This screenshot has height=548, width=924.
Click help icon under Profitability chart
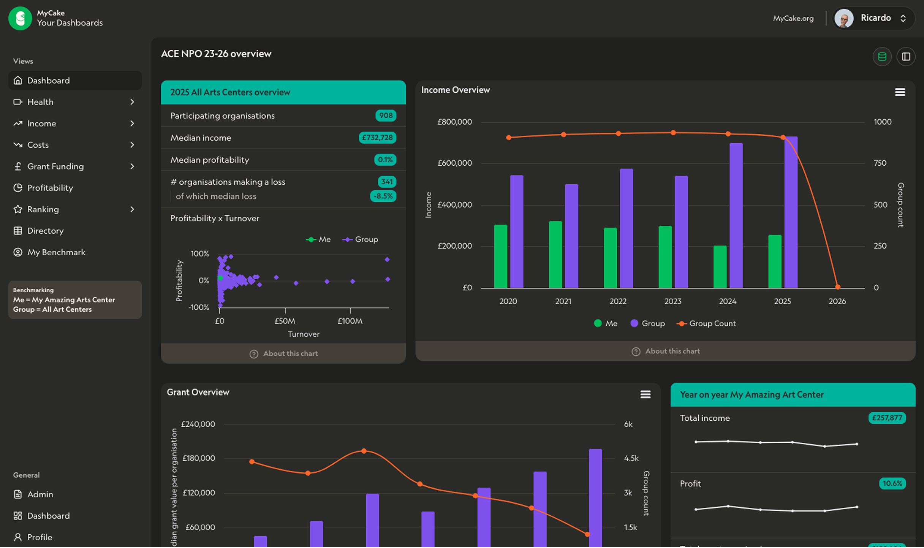[x=253, y=354]
